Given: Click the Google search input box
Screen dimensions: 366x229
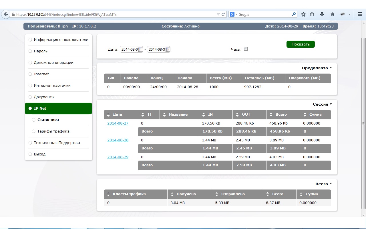Looking at the screenshot, I should pos(264,14).
